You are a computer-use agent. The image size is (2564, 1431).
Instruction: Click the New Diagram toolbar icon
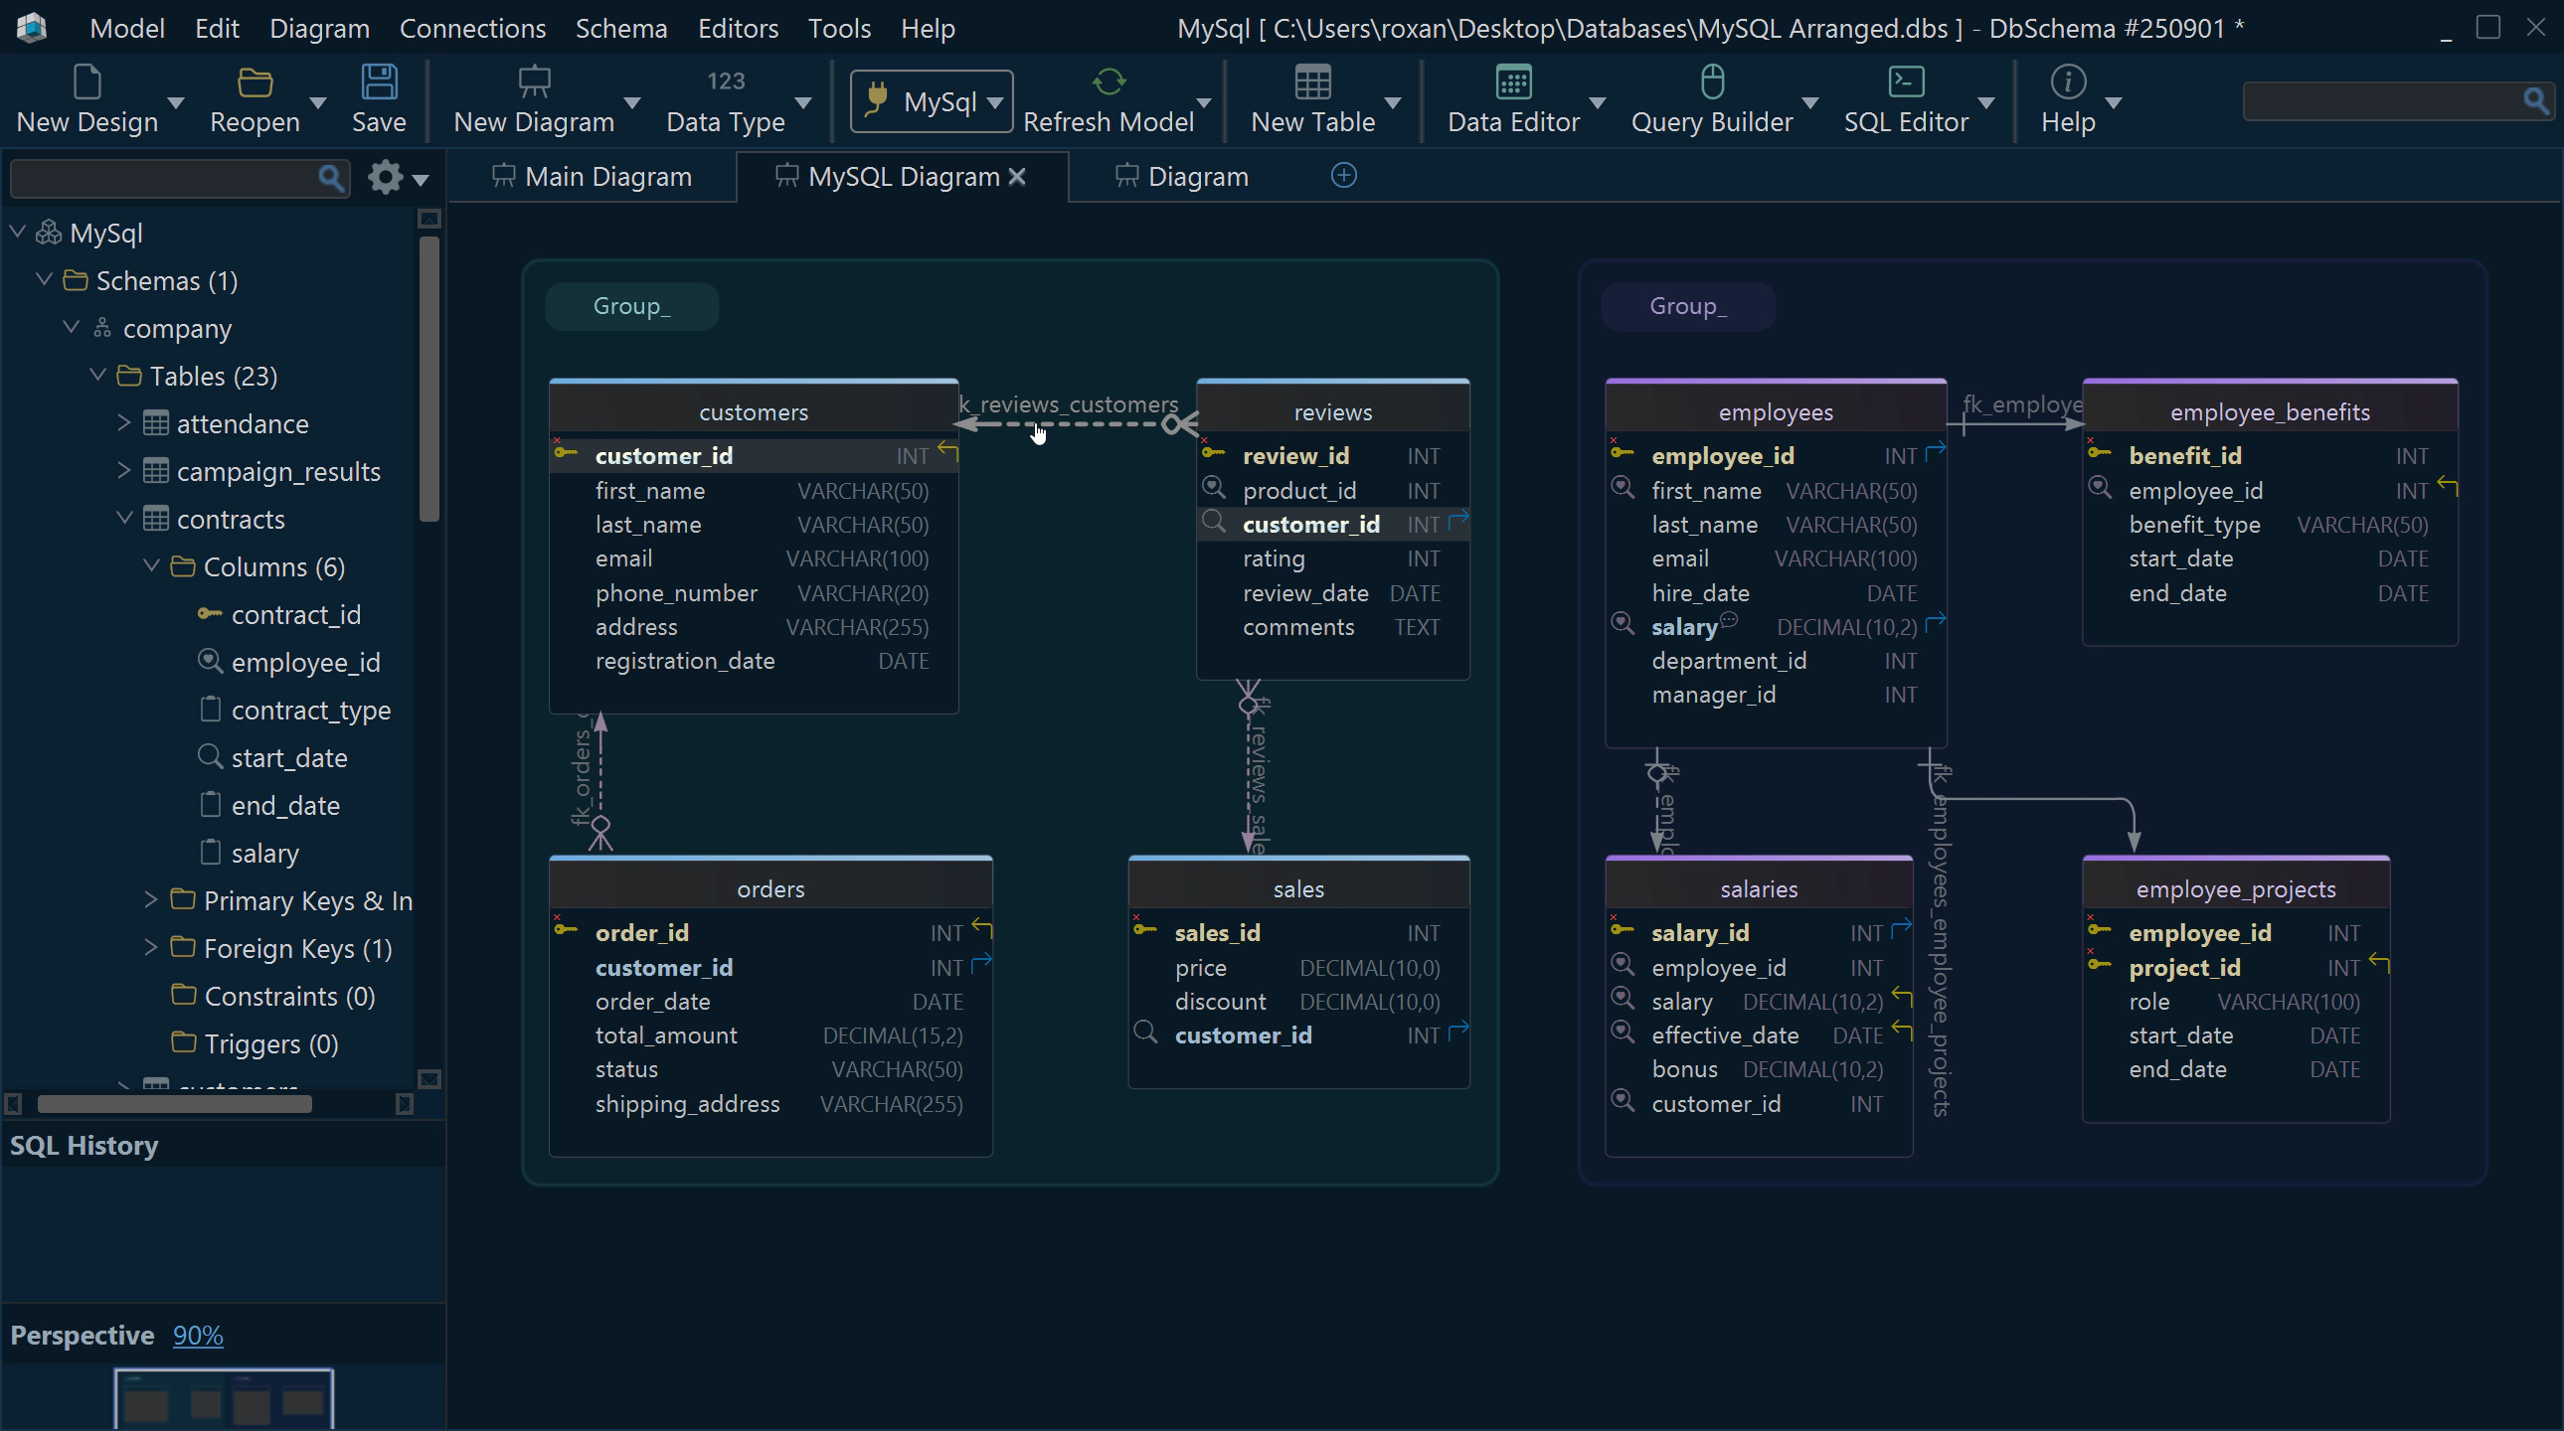click(x=535, y=82)
